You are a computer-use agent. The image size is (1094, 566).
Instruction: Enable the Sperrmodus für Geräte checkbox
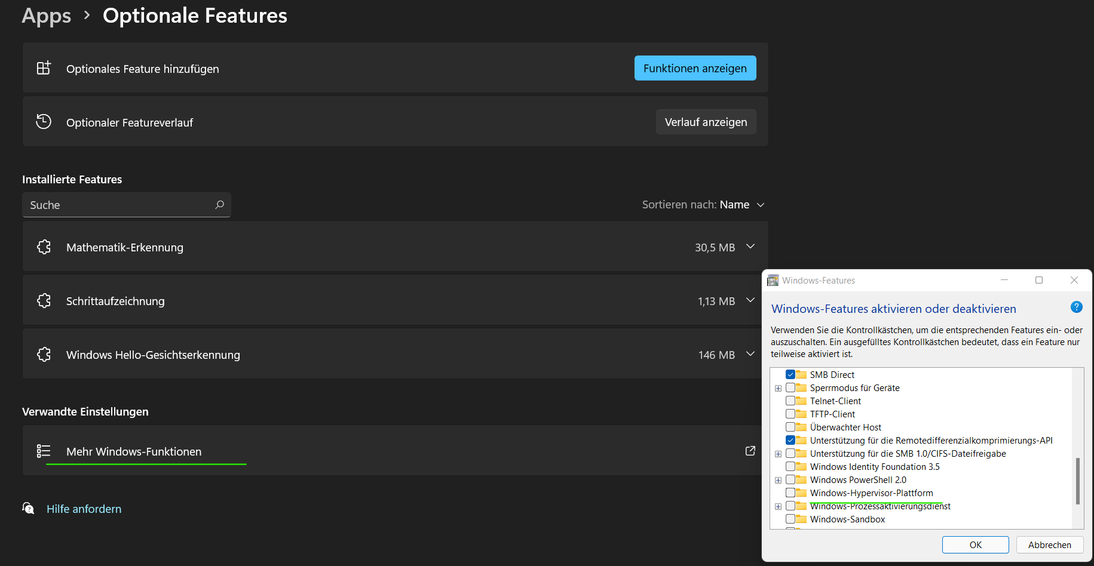[790, 387]
